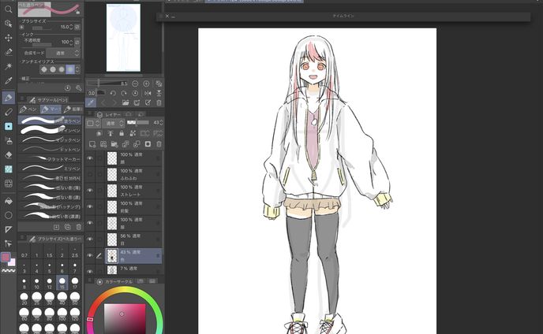Select the Airbrush tool
This screenshot has height=334, width=543.
pyautogui.click(x=9, y=141)
